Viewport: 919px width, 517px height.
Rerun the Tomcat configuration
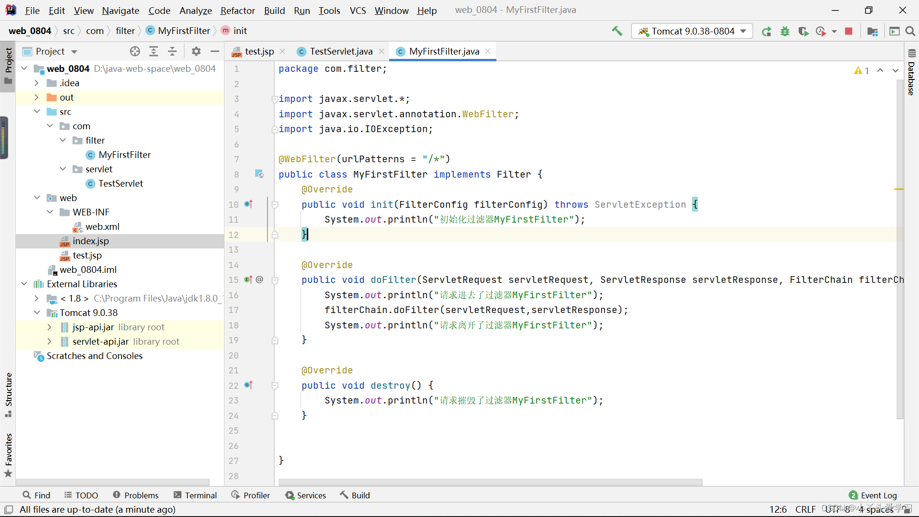[766, 31]
